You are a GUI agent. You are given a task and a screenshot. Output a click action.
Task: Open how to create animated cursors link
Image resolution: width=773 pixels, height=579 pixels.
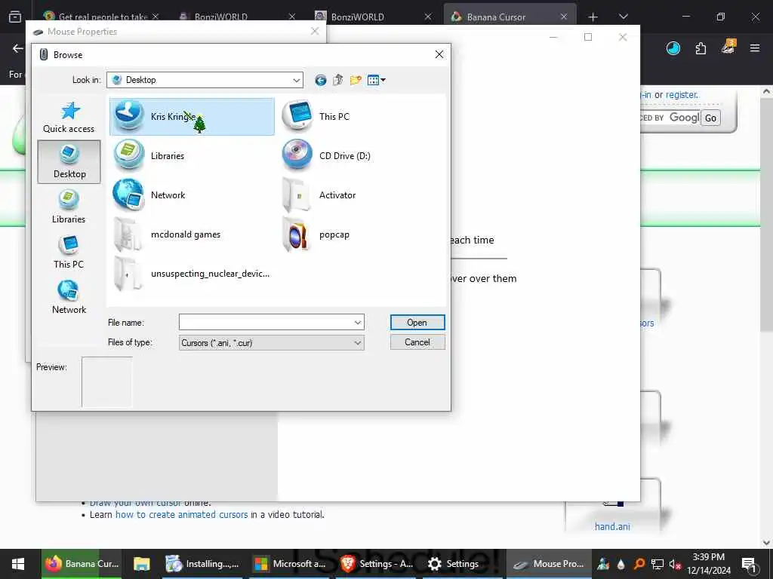pos(181,514)
